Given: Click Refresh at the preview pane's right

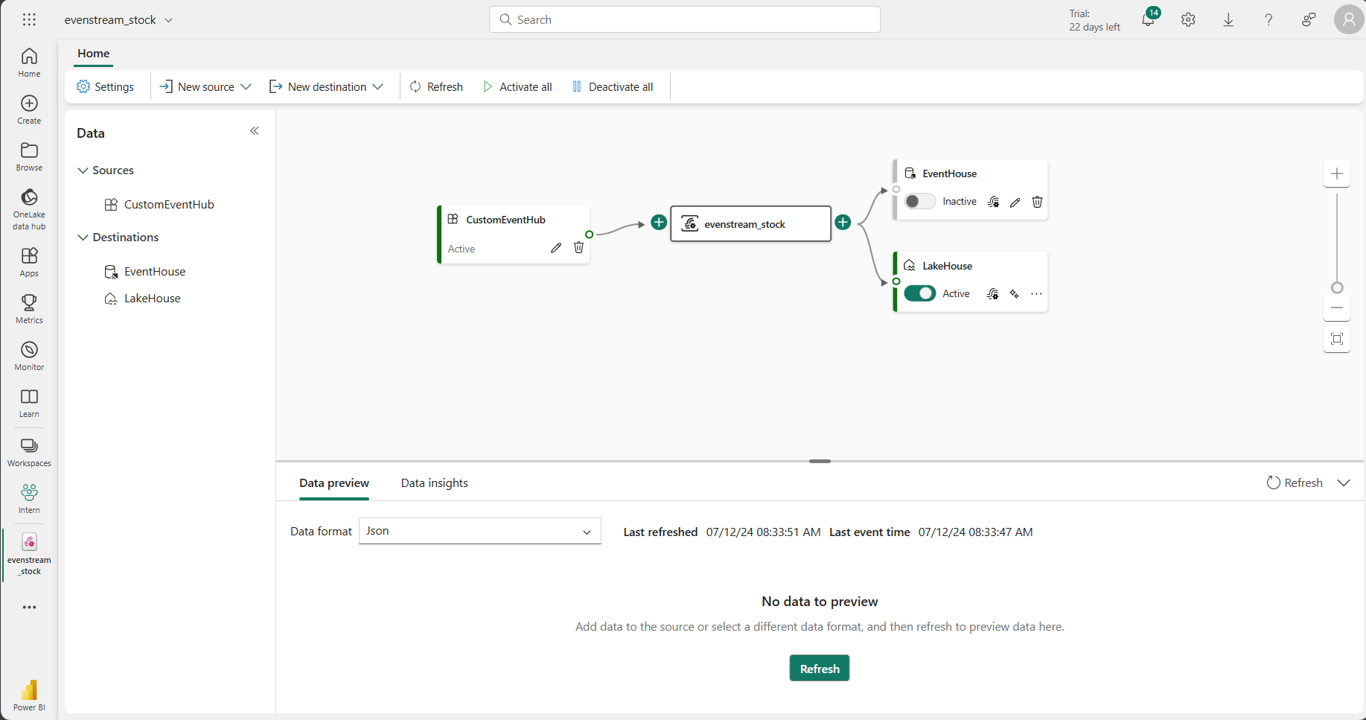Looking at the screenshot, I should pos(1295,482).
